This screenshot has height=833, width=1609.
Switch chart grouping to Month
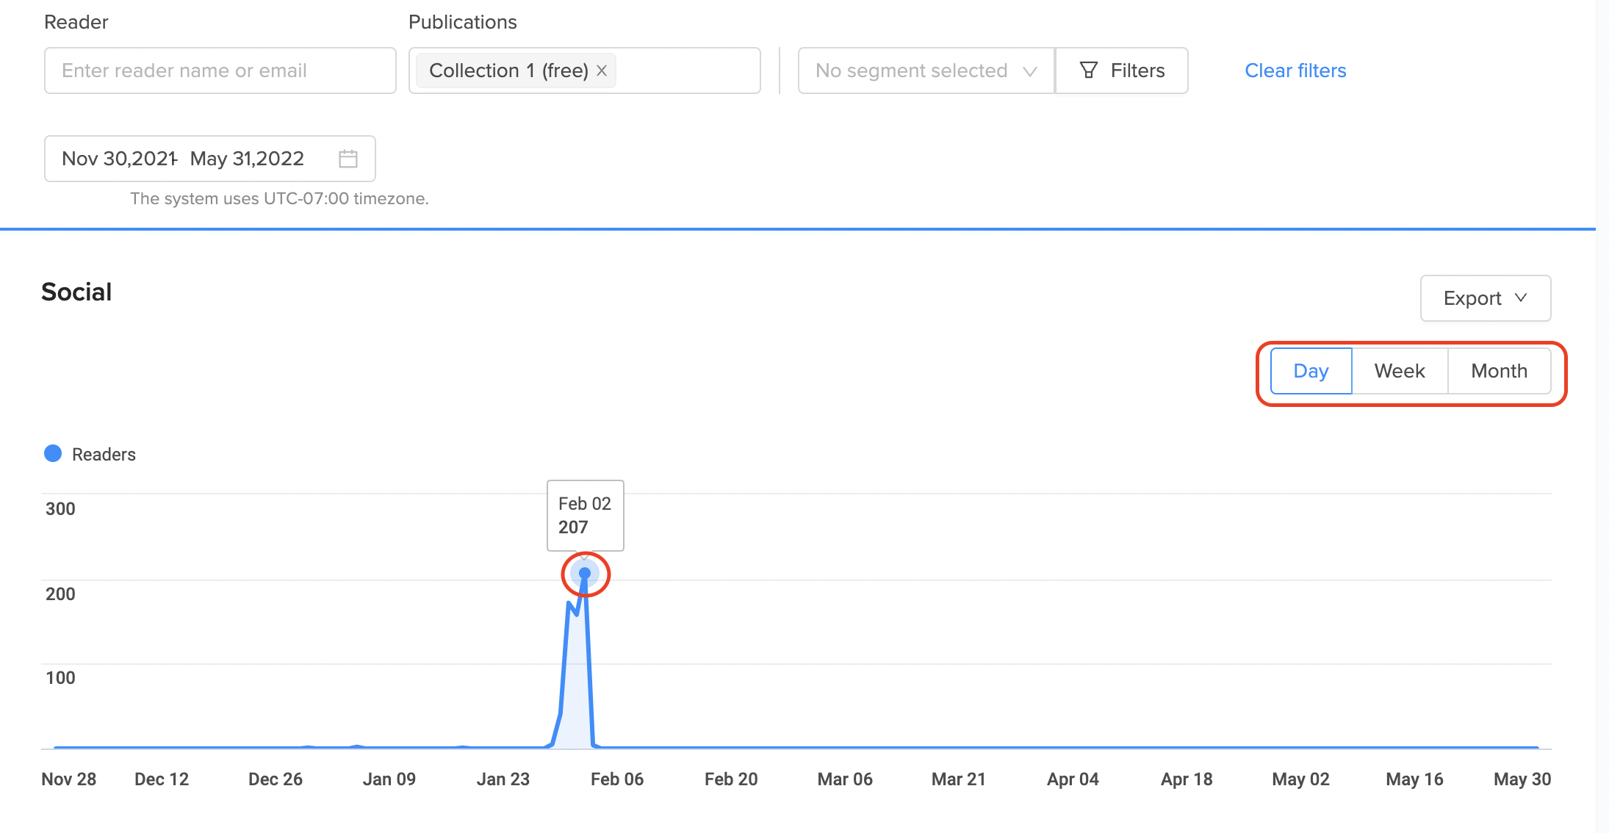tap(1499, 371)
